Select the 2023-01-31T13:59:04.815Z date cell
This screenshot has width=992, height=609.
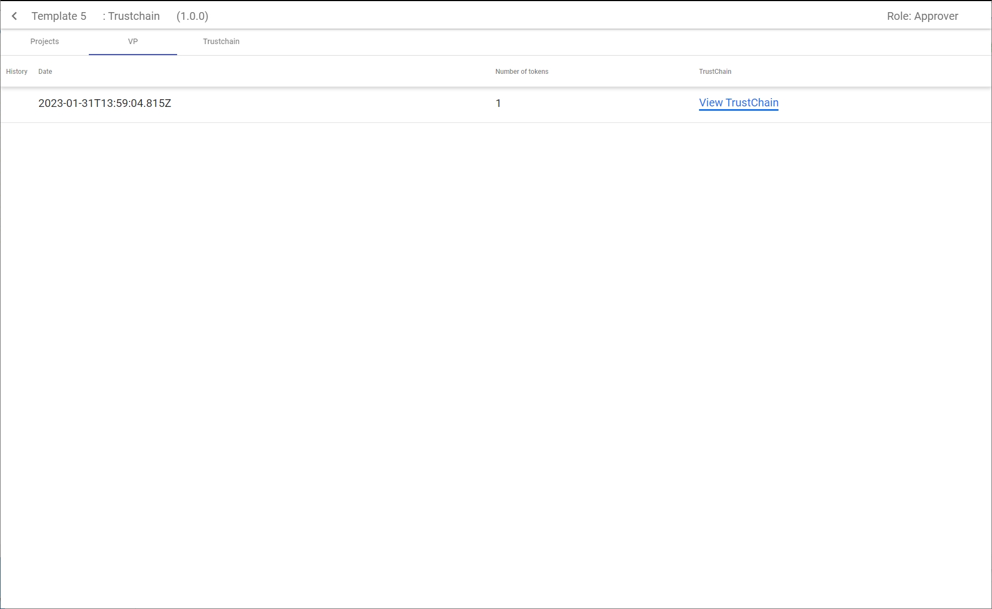click(x=105, y=104)
